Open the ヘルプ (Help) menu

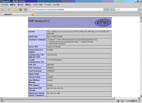56,5
